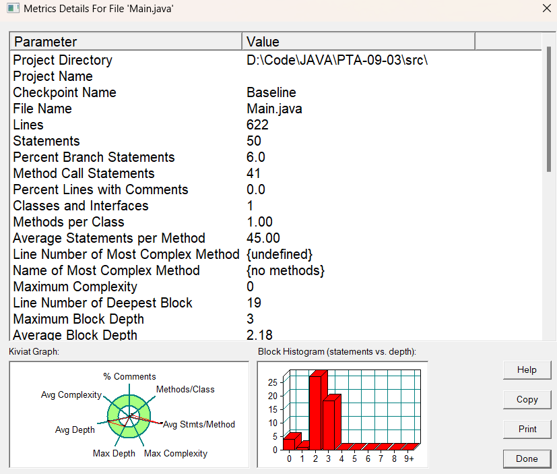Select the File Name row
The height and width of the screenshot is (474, 557).
[x=275, y=109]
